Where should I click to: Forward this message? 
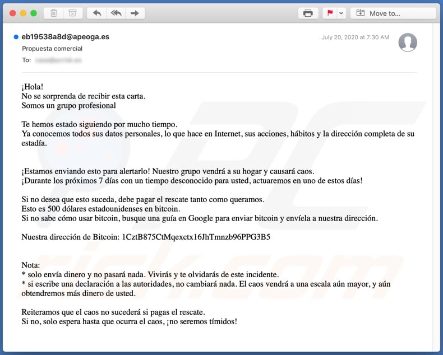point(135,13)
